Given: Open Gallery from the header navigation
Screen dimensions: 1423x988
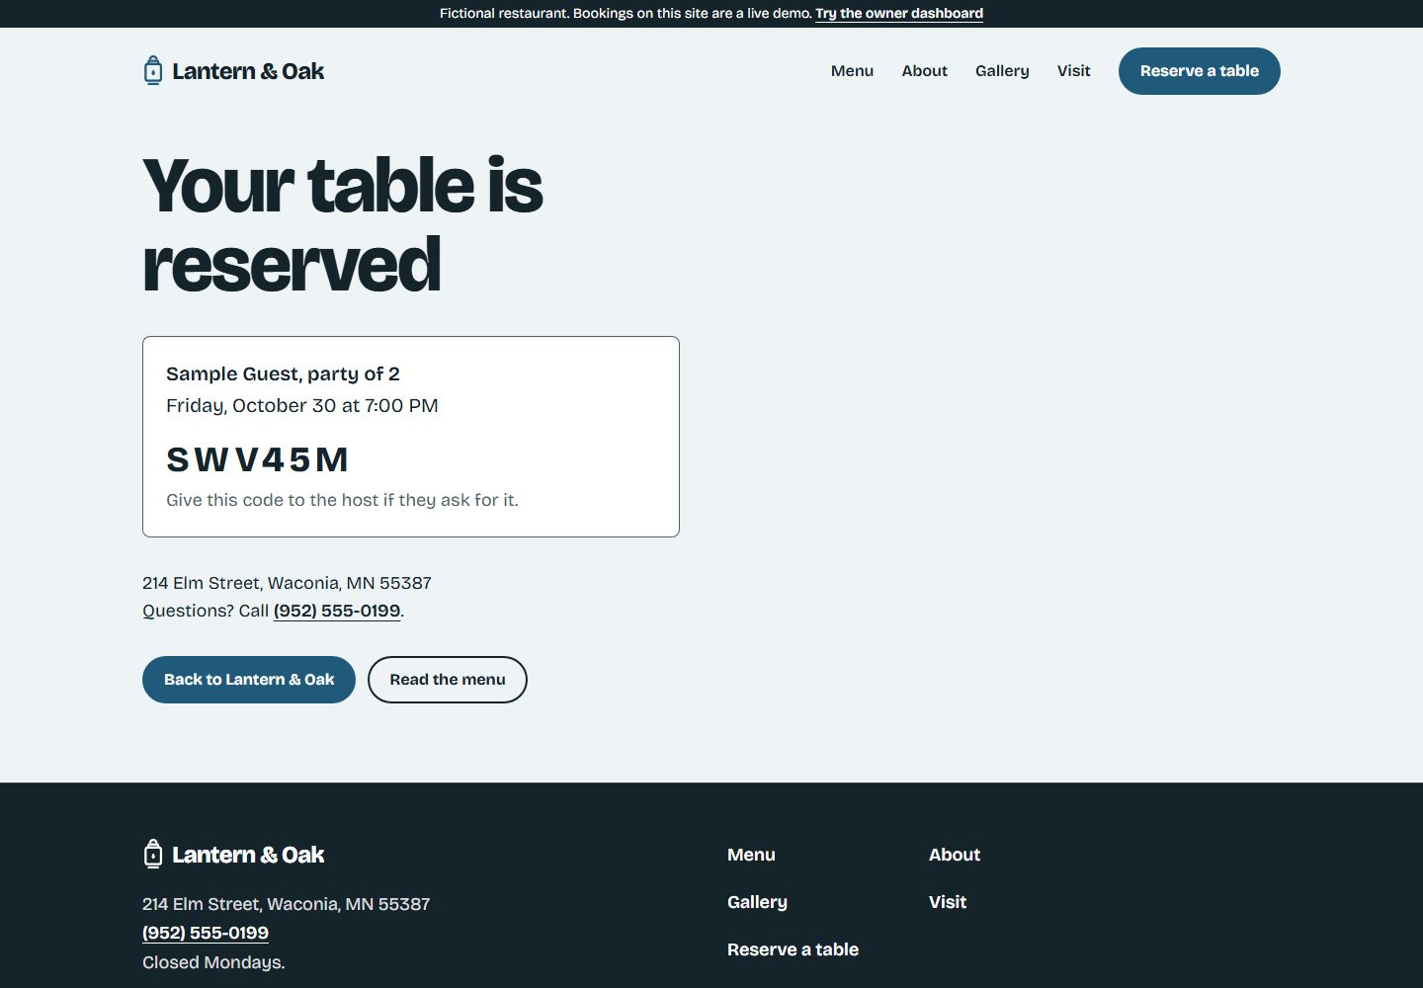Looking at the screenshot, I should pyautogui.click(x=1002, y=71).
